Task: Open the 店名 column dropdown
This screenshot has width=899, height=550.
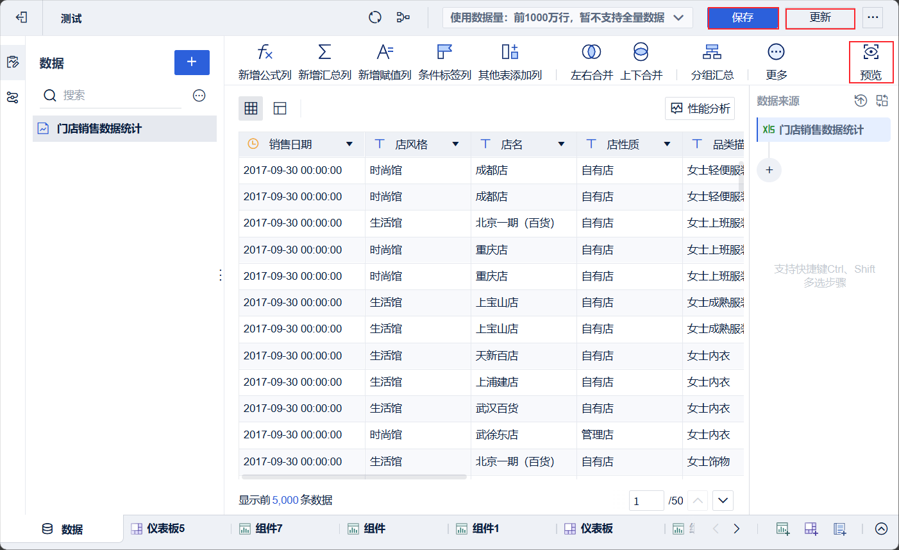Action: (561, 144)
